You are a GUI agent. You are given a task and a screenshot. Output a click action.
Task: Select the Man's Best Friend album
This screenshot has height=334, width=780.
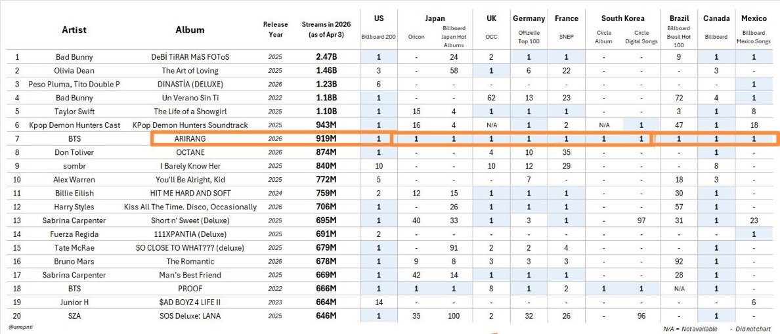pos(190,275)
